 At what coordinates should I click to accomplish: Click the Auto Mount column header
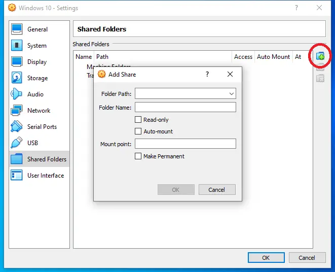tap(273, 57)
